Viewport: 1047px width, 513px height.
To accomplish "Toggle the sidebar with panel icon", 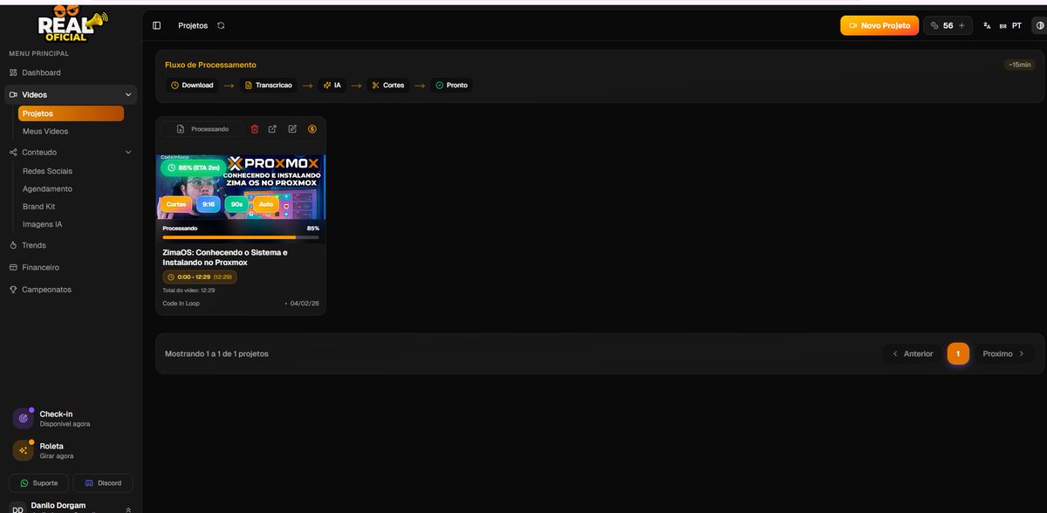I will tap(156, 24).
